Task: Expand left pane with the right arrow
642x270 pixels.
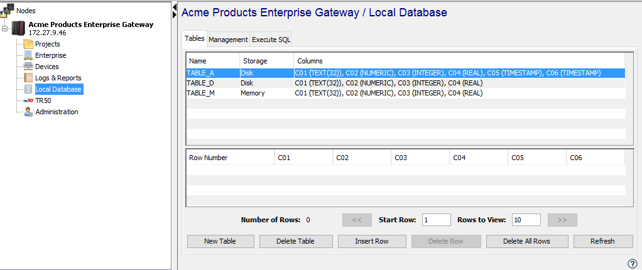Action: pos(175,14)
